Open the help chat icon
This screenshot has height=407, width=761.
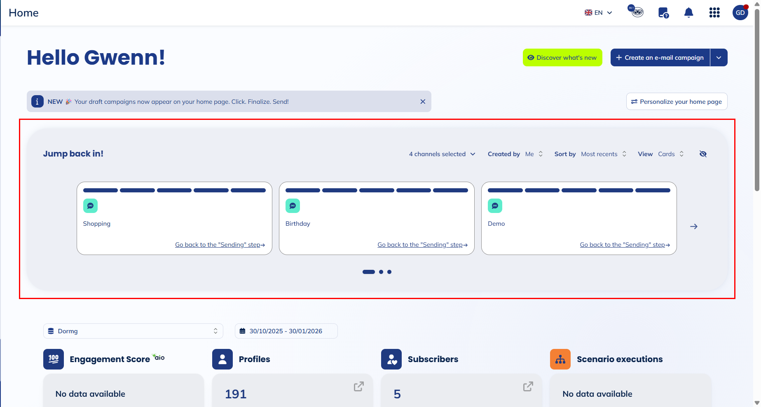point(663,13)
